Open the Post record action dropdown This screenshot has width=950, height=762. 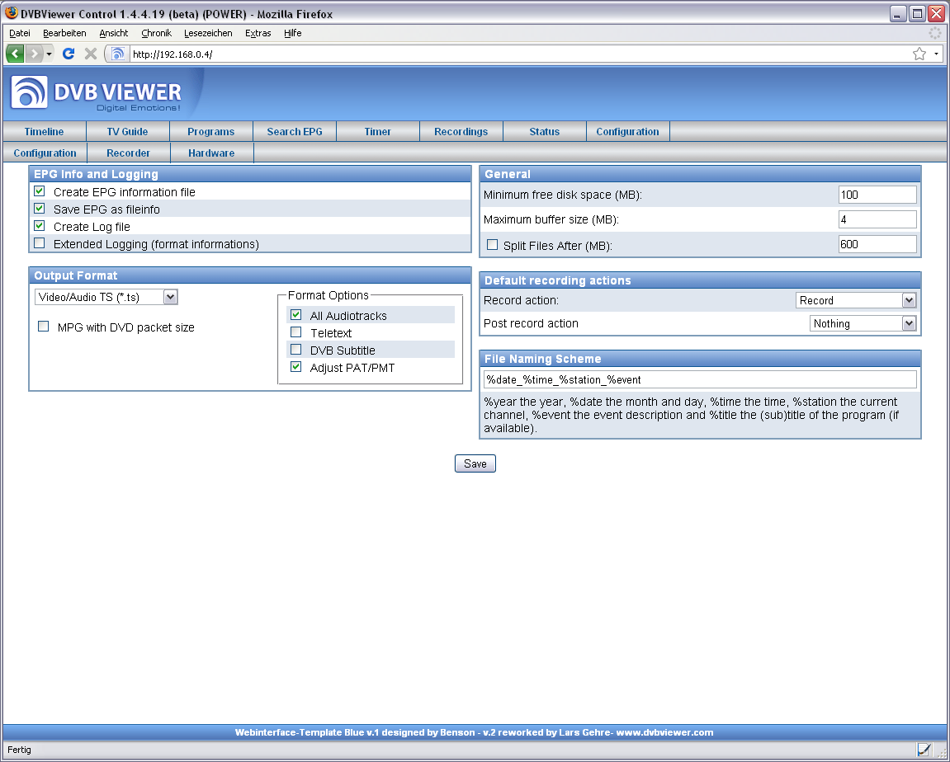(x=863, y=323)
